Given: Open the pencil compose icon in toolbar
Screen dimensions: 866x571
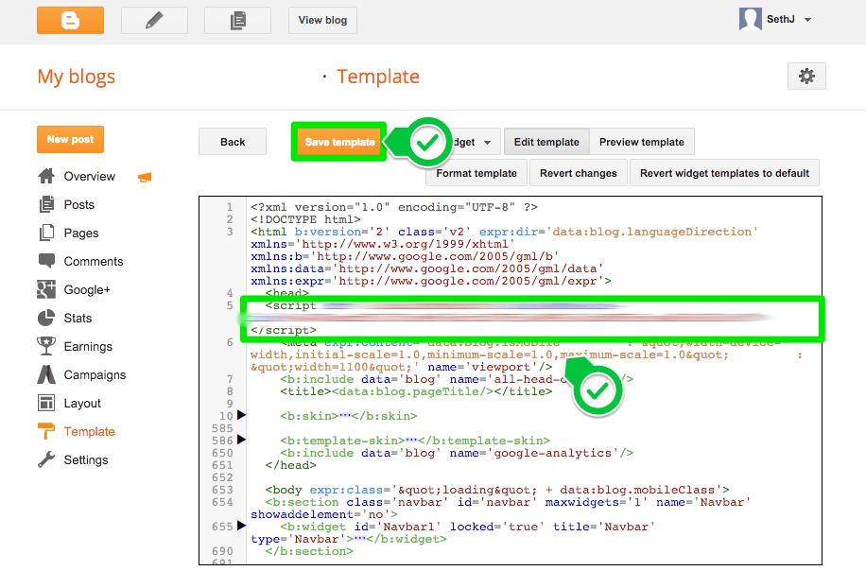Looking at the screenshot, I should (x=152, y=19).
